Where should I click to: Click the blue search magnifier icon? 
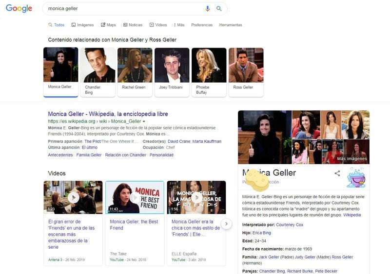coord(219,9)
